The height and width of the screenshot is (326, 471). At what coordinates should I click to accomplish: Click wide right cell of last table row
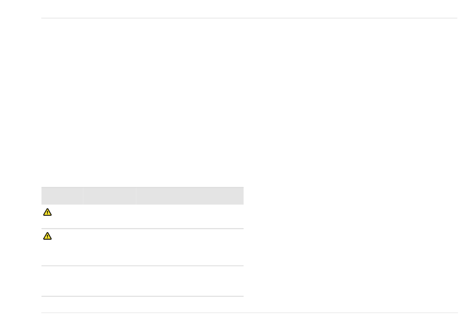pyautogui.click(x=189, y=281)
